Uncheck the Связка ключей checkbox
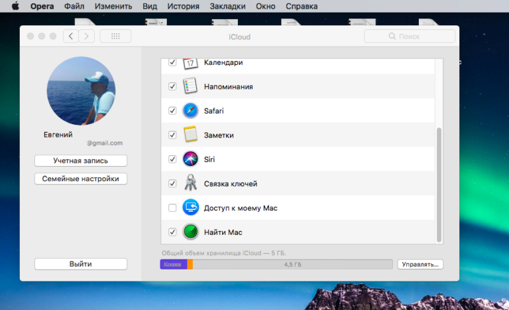 click(x=172, y=183)
